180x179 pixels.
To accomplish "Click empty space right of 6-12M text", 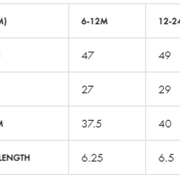I will 126,21.
